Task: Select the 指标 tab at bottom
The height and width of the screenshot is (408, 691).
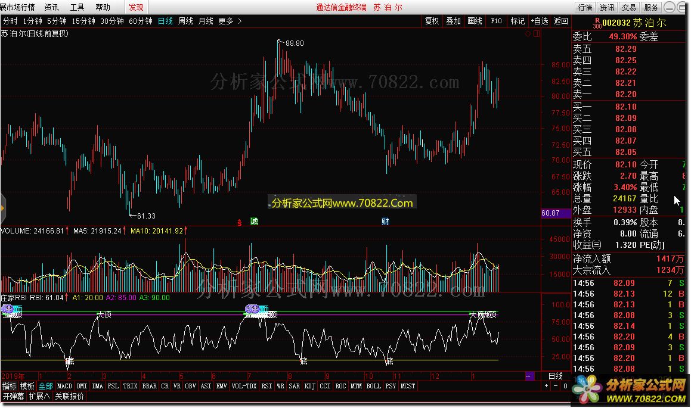Action: pyautogui.click(x=10, y=386)
